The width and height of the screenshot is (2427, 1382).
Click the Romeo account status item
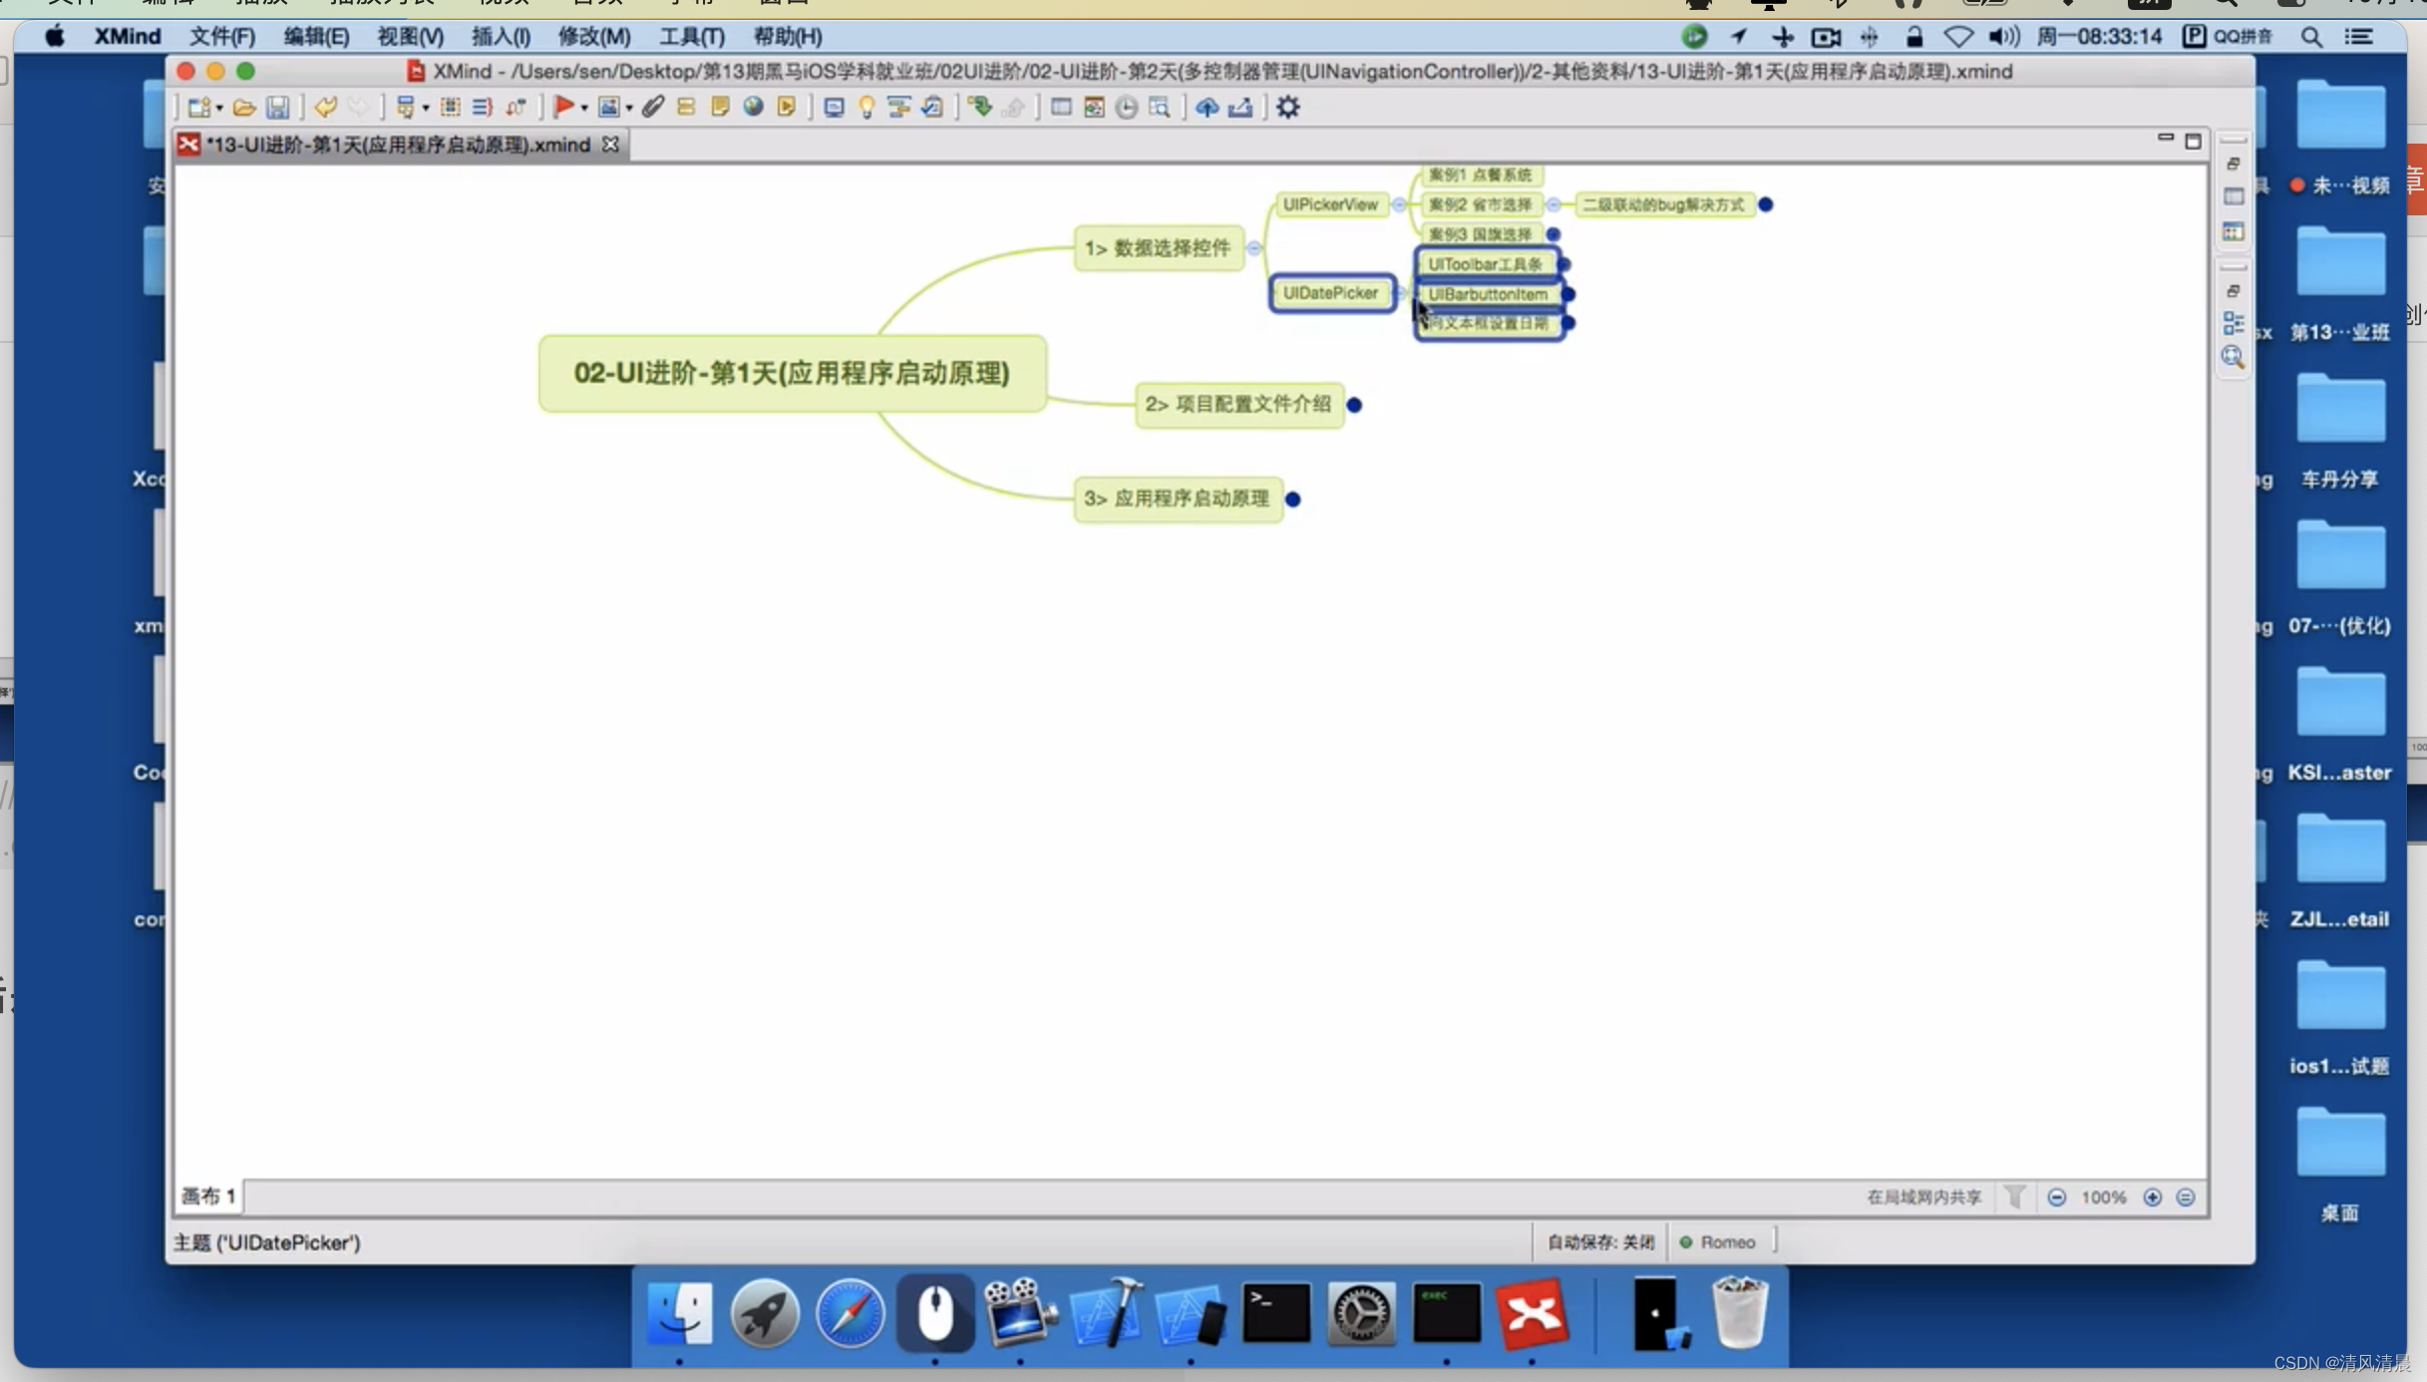[x=1717, y=1241]
